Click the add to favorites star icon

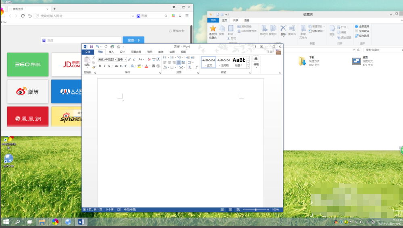213,28
